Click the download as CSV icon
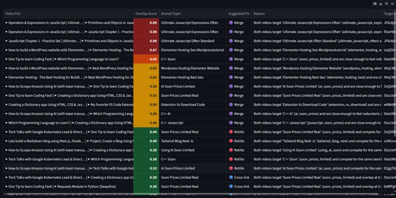The height and width of the screenshot is (198, 396). coord(381,4)
